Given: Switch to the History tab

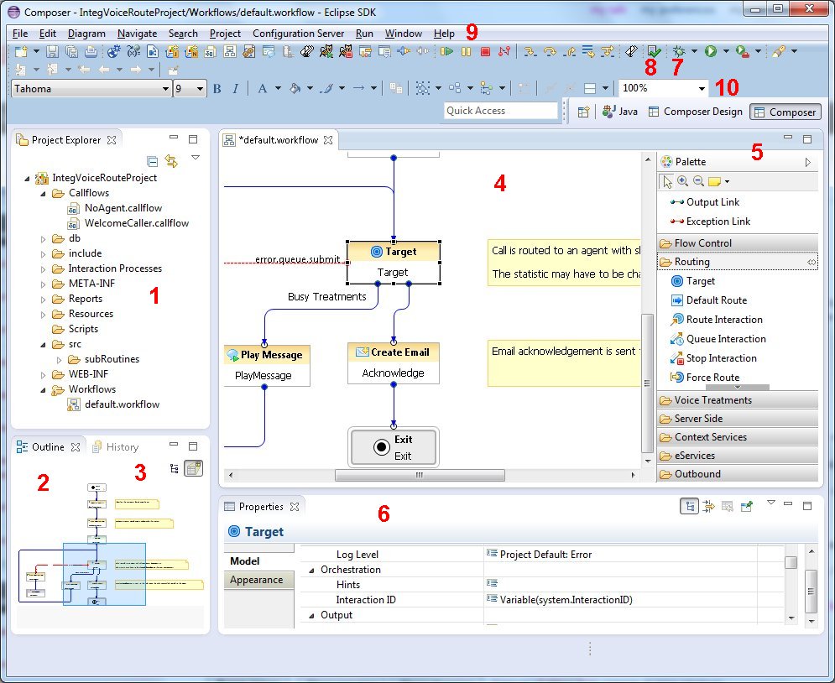Looking at the screenshot, I should pyautogui.click(x=116, y=447).
